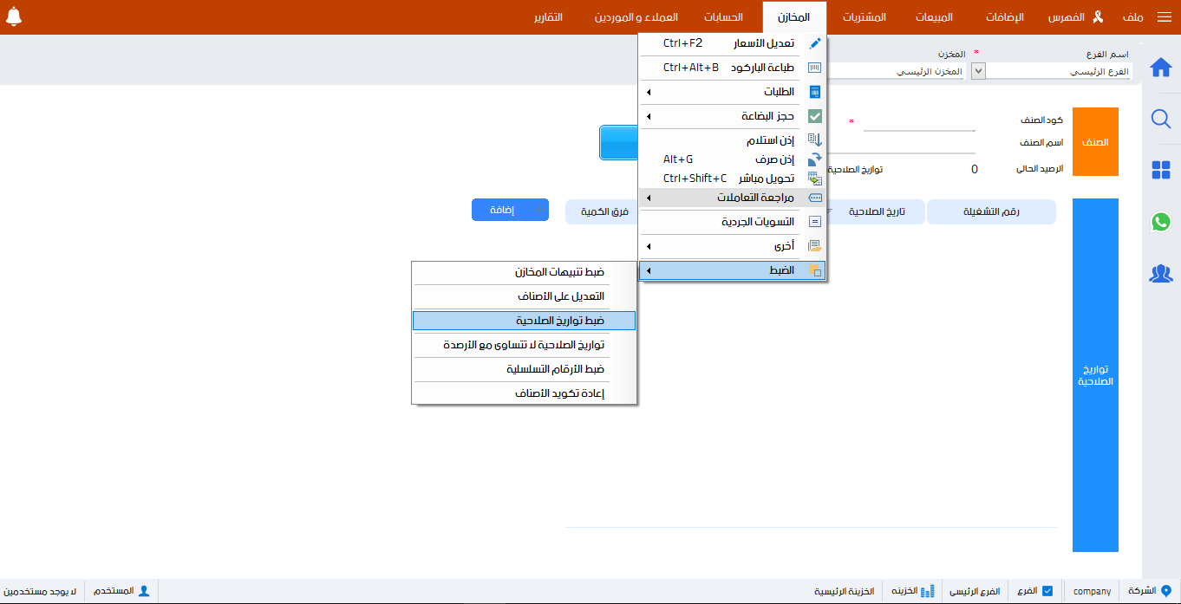Click the notification bell icon at top left
Image resolution: width=1181 pixels, height=604 pixels.
pos(14,15)
